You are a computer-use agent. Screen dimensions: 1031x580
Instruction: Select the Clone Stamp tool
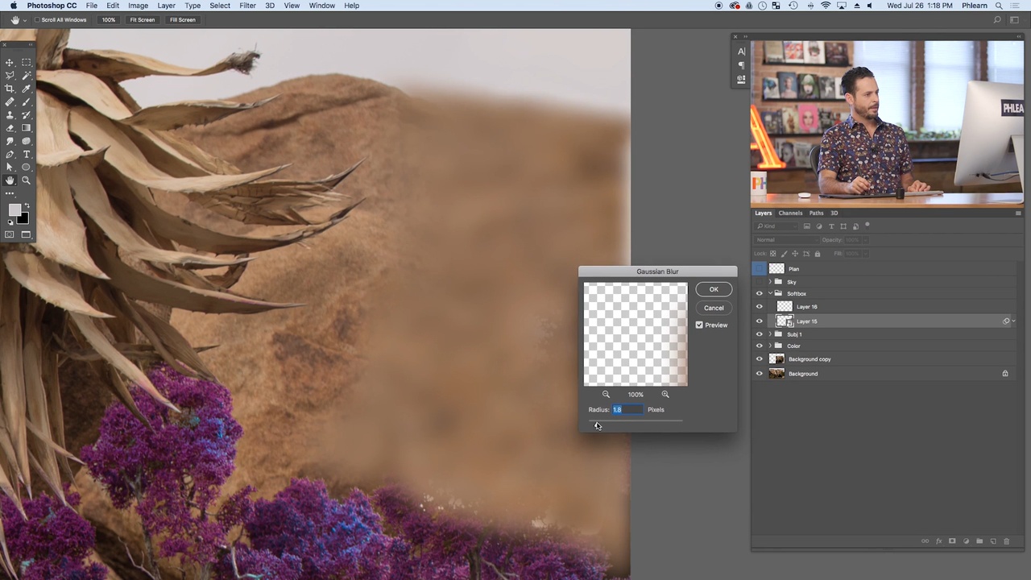(10, 114)
